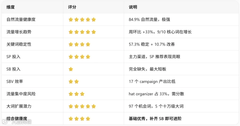Image resolution: width=240 pixels, height=126 pixels.
Task: Click the fifth star for 大词扩展潜力
Action: 94,106
